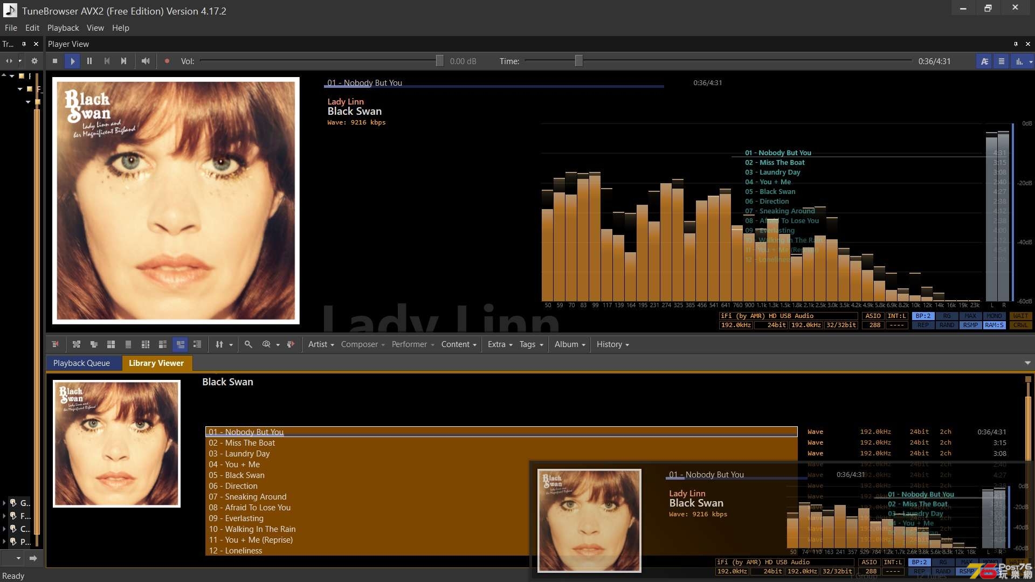The width and height of the screenshot is (1035, 582).
Task: Toggle the MAX indicator
Action: (970, 316)
